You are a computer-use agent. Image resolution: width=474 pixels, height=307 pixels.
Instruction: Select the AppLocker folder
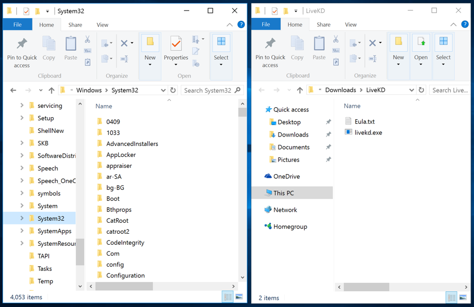[x=117, y=155]
